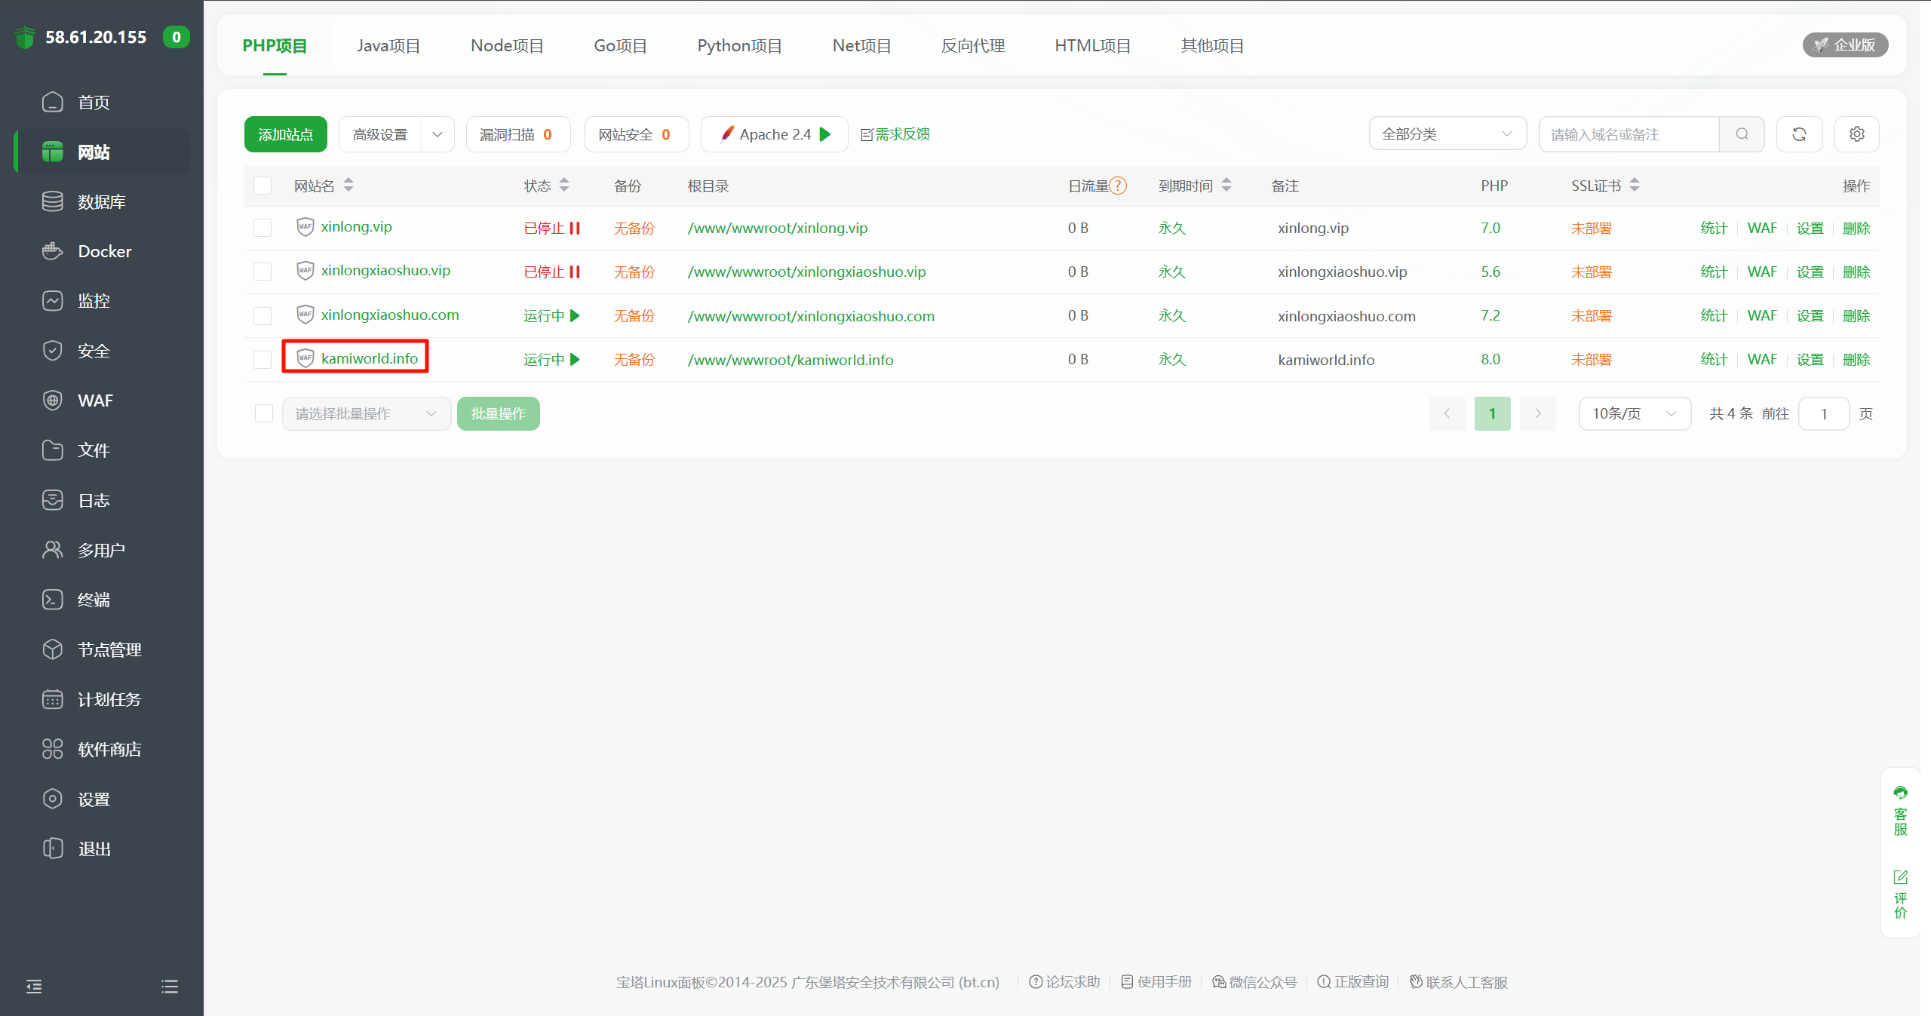This screenshot has height=1016, width=1931.
Task: Click the 日流量 question mark help icon
Action: (1119, 186)
